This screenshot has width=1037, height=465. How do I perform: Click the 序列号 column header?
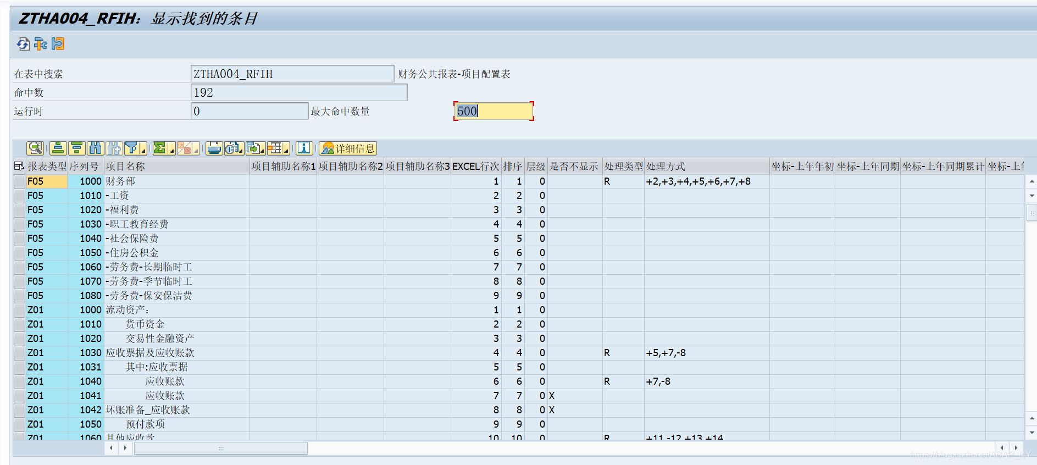(x=86, y=166)
